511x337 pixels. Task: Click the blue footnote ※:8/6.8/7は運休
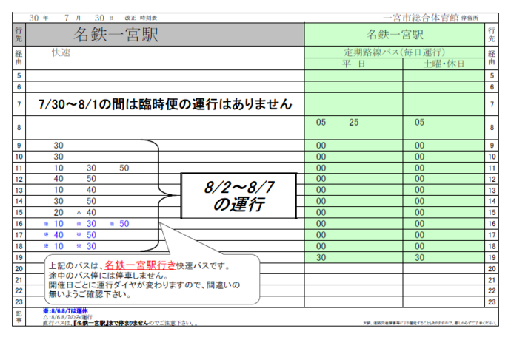point(65,311)
